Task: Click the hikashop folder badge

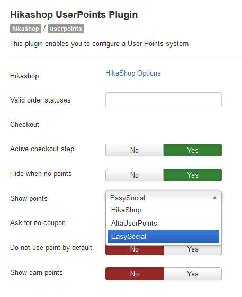Action: (x=25, y=29)
